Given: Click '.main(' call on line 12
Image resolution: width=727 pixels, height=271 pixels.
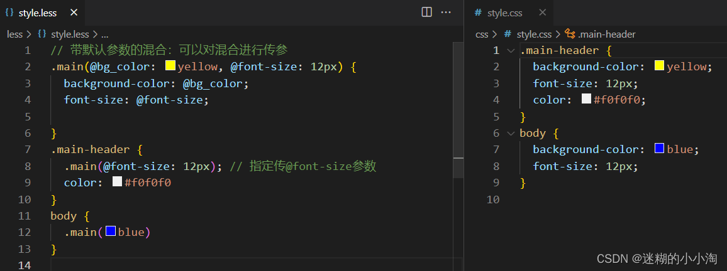Looking at the screenshot, I should tap(83, 233).
